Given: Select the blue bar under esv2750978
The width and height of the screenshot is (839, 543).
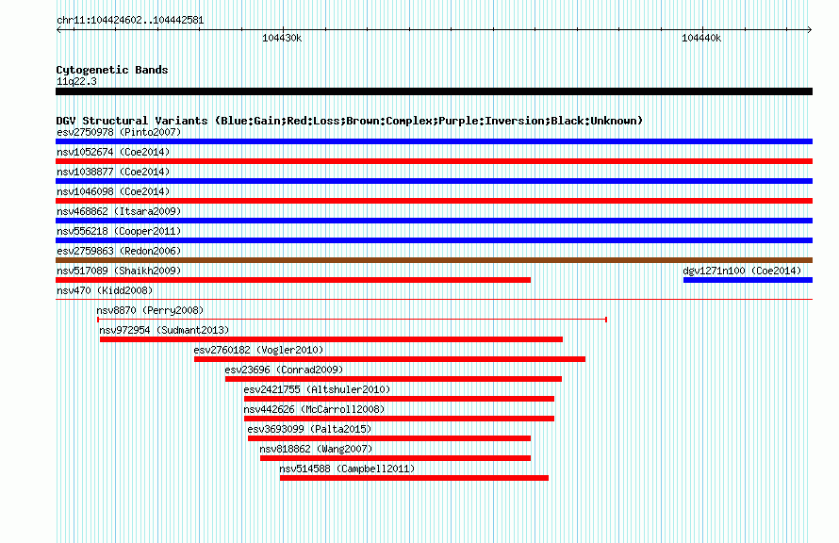Looking at the screenshot, I should coord(434,141).
